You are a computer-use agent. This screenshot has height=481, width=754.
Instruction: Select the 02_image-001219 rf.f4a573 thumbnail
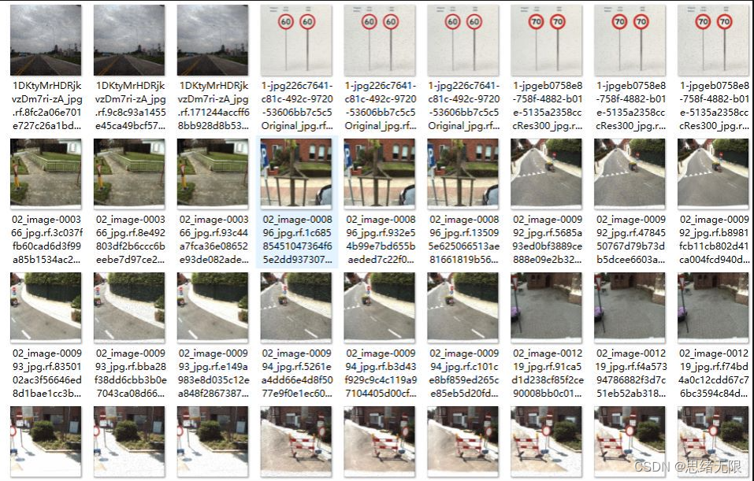630,308
